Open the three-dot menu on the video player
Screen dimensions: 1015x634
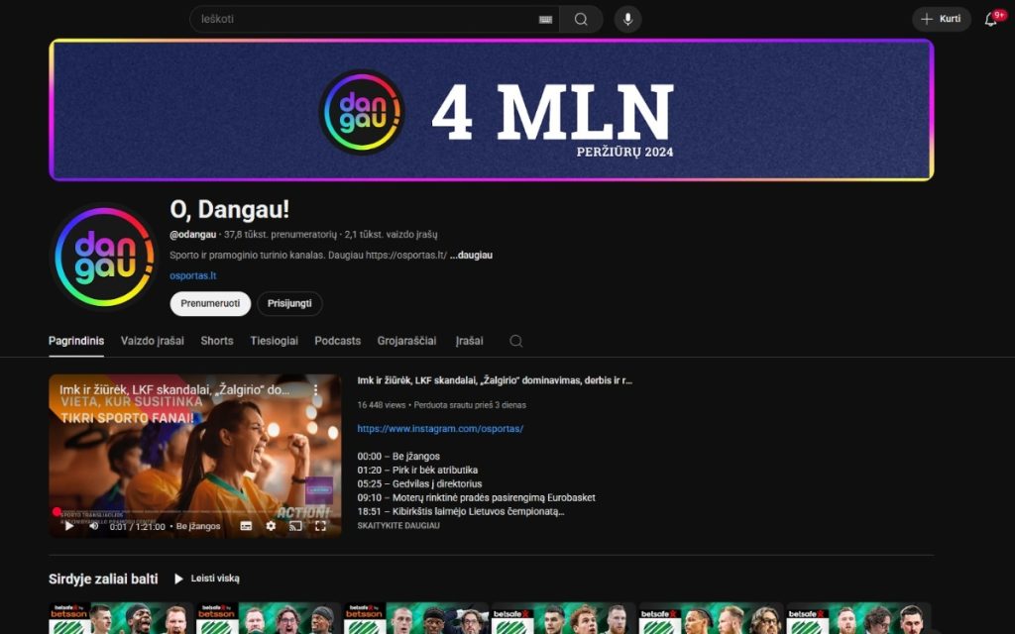coord(315,390)
